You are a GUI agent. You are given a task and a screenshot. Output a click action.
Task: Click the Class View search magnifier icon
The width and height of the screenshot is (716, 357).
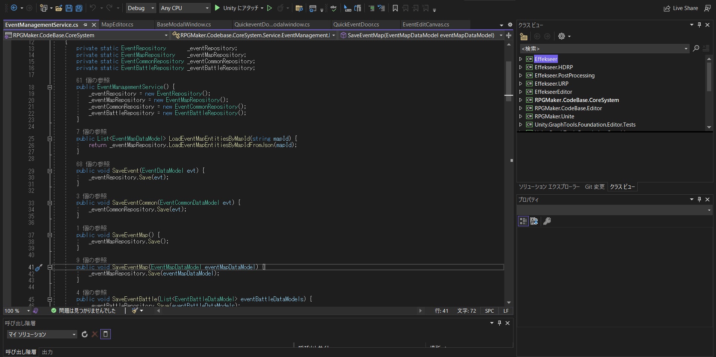[696, 48]
